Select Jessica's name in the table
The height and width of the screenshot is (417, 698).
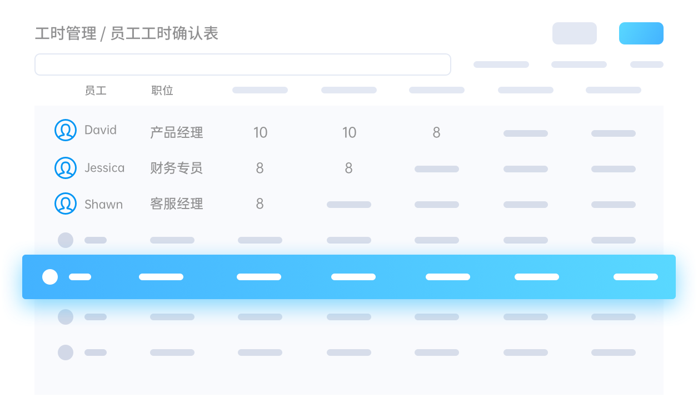(104, 168)
